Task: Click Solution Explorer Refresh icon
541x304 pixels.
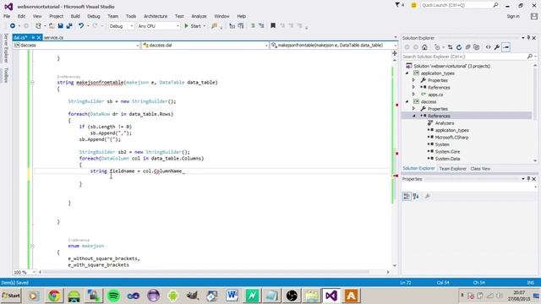Action: coord(459,47)
